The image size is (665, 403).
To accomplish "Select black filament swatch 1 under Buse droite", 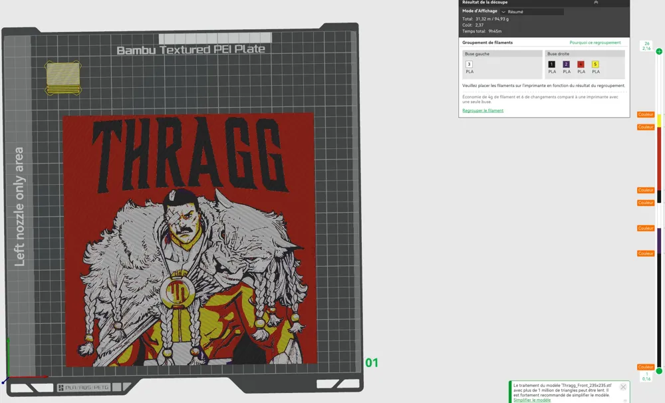I will pyautogui.click(x=552, y=64).
